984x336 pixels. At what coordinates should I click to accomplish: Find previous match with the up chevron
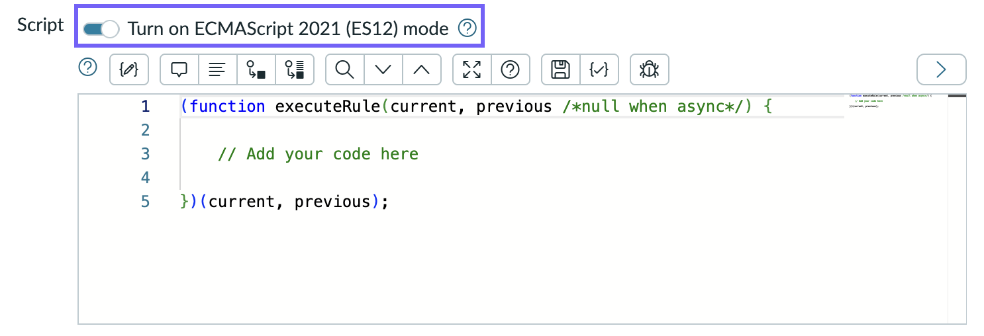421,69
